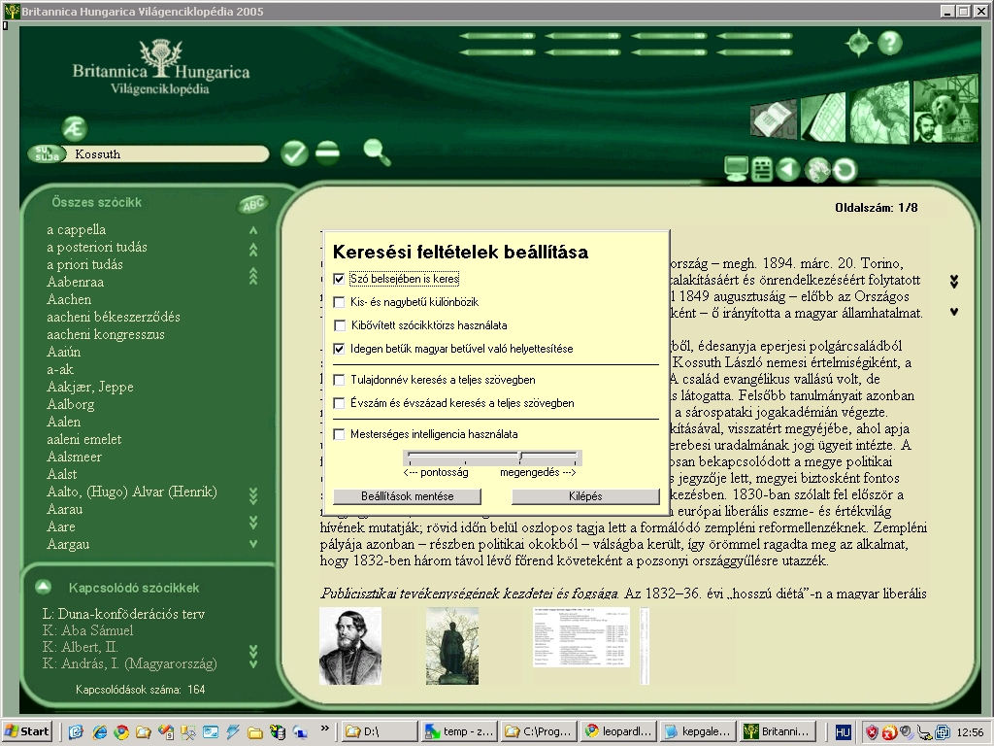Click the double down arrow right of article text
Viewport: 994px width, 746px height.
coord(954,281)
